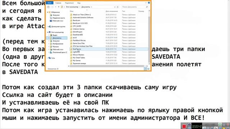The height and width of the screenshot is (129, 230).
Task: Select the AutomaticSolution Software folder
Action: (83, 18)
